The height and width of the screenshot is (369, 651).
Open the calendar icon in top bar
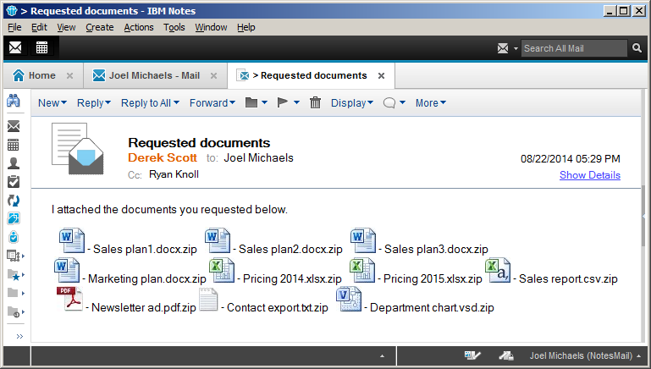click(41, 47)
